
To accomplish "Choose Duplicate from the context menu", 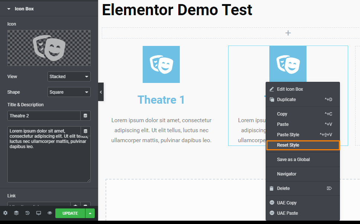I will coord(303,100).
